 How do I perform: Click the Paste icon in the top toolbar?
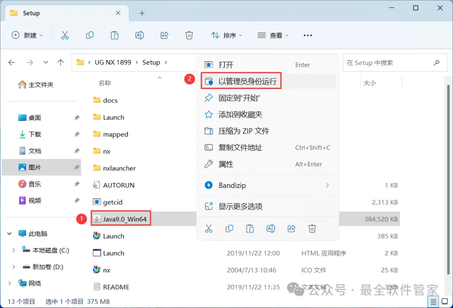115,35
